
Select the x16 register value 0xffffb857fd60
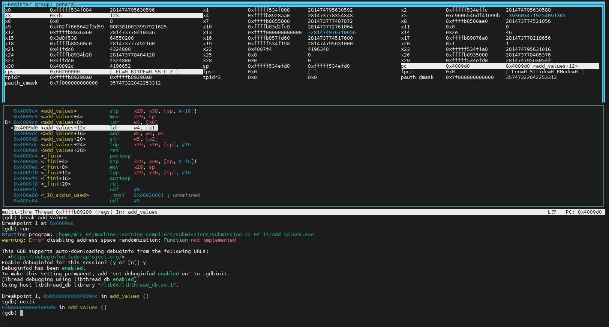coord(269,38)
